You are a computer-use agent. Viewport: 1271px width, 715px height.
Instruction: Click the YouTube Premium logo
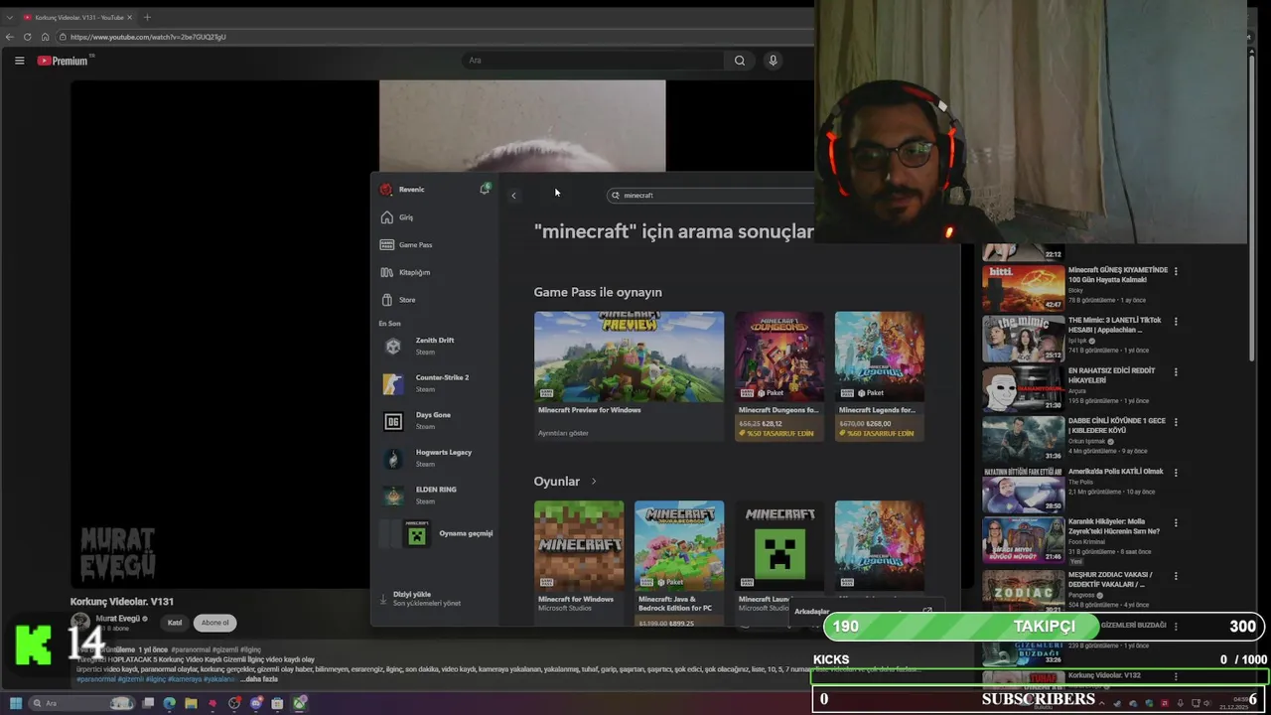[x=63, y=61]
